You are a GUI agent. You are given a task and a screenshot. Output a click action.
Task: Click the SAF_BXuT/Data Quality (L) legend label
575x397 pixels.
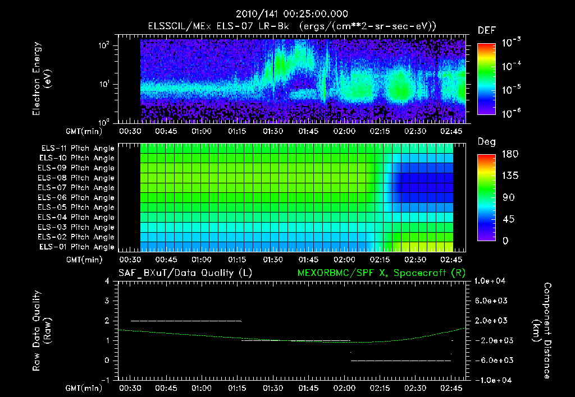click(185, 273)
